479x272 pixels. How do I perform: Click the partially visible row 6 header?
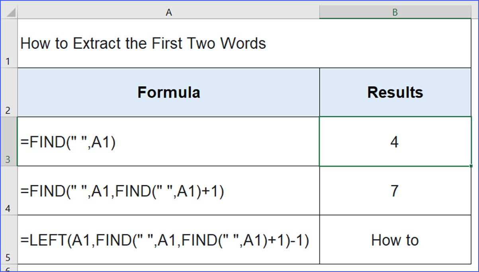coord(9,270)
